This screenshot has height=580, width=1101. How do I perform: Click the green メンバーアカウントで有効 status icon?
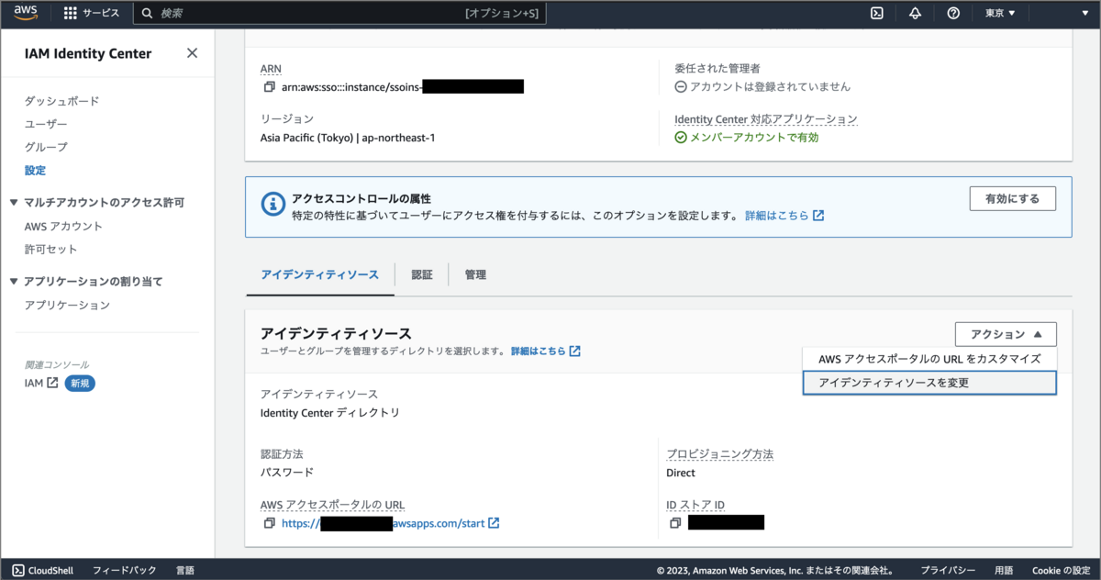pyautogui.click(x=681, y=138)
